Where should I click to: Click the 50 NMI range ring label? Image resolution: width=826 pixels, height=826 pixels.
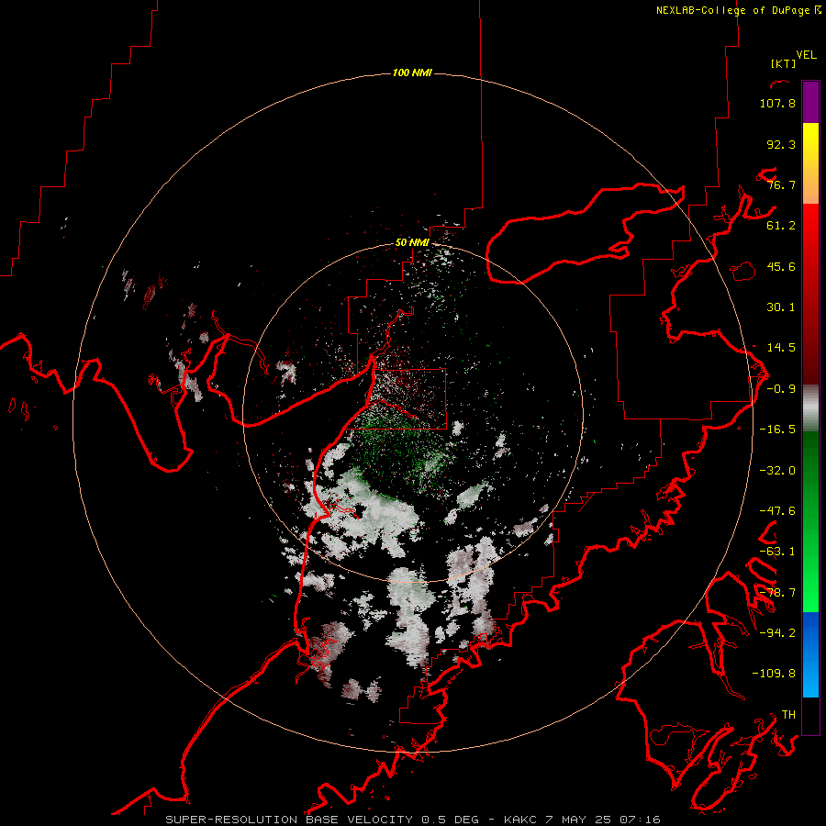click(412, 242)
